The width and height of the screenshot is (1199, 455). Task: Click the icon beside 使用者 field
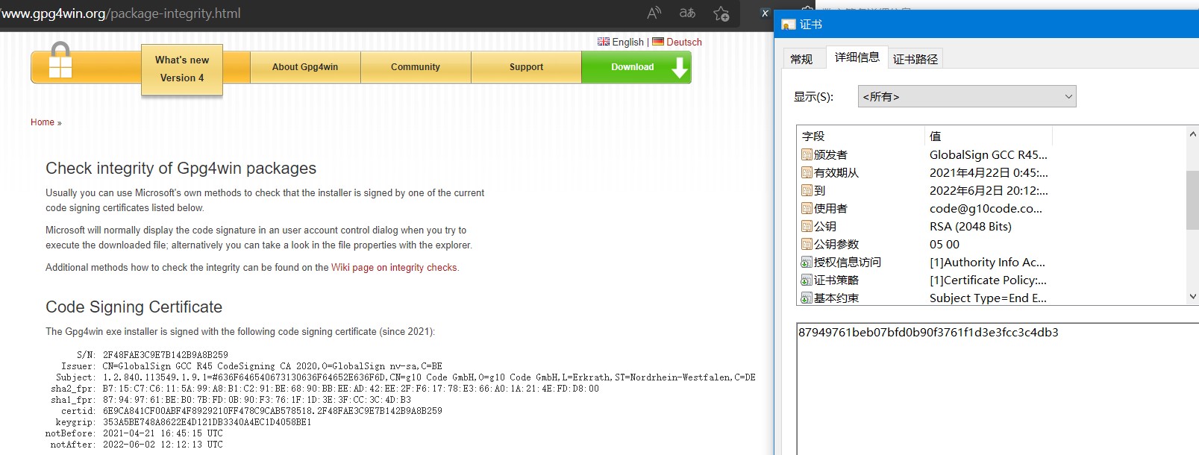pyautogui.click(x=807, y=208)
